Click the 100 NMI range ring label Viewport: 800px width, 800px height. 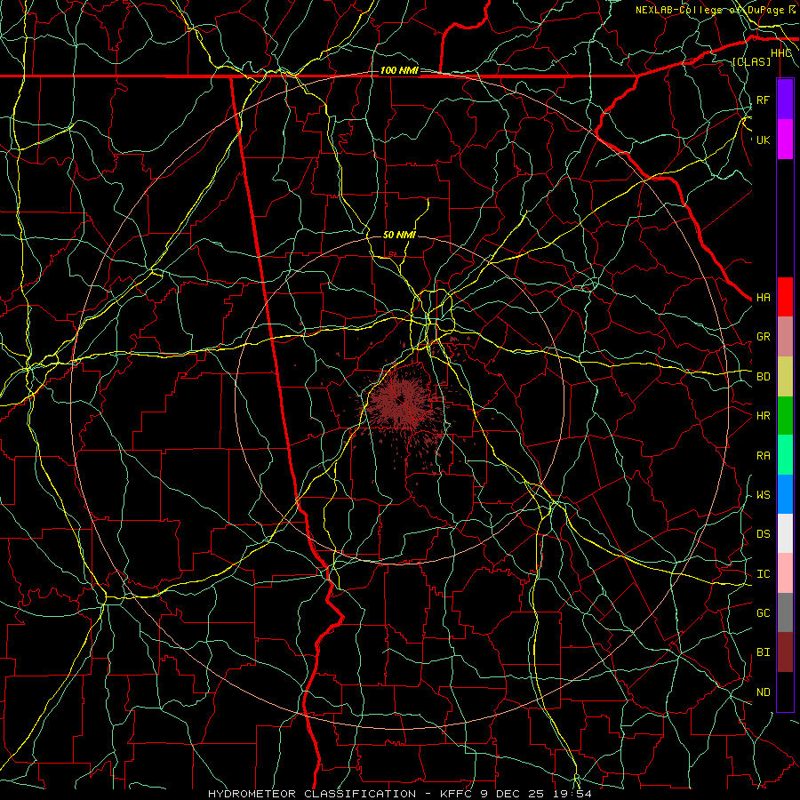pyautogui.click(x=399, y=70)
